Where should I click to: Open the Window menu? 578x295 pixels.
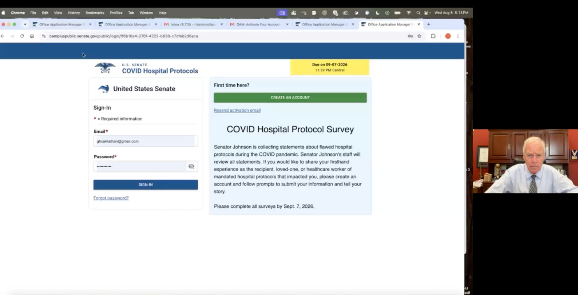146,13
